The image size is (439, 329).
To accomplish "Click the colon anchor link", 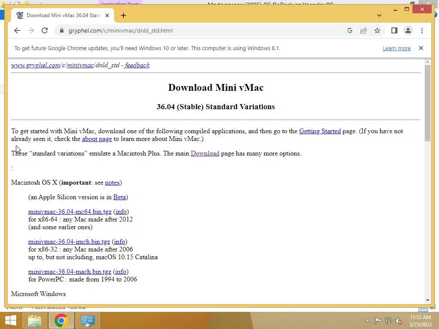I will click(12, 168).
